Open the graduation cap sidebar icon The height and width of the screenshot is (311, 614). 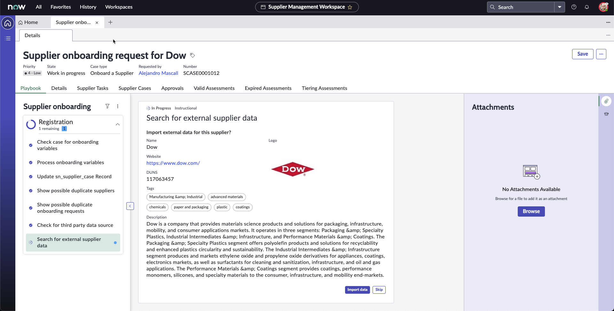pos(606,114)
